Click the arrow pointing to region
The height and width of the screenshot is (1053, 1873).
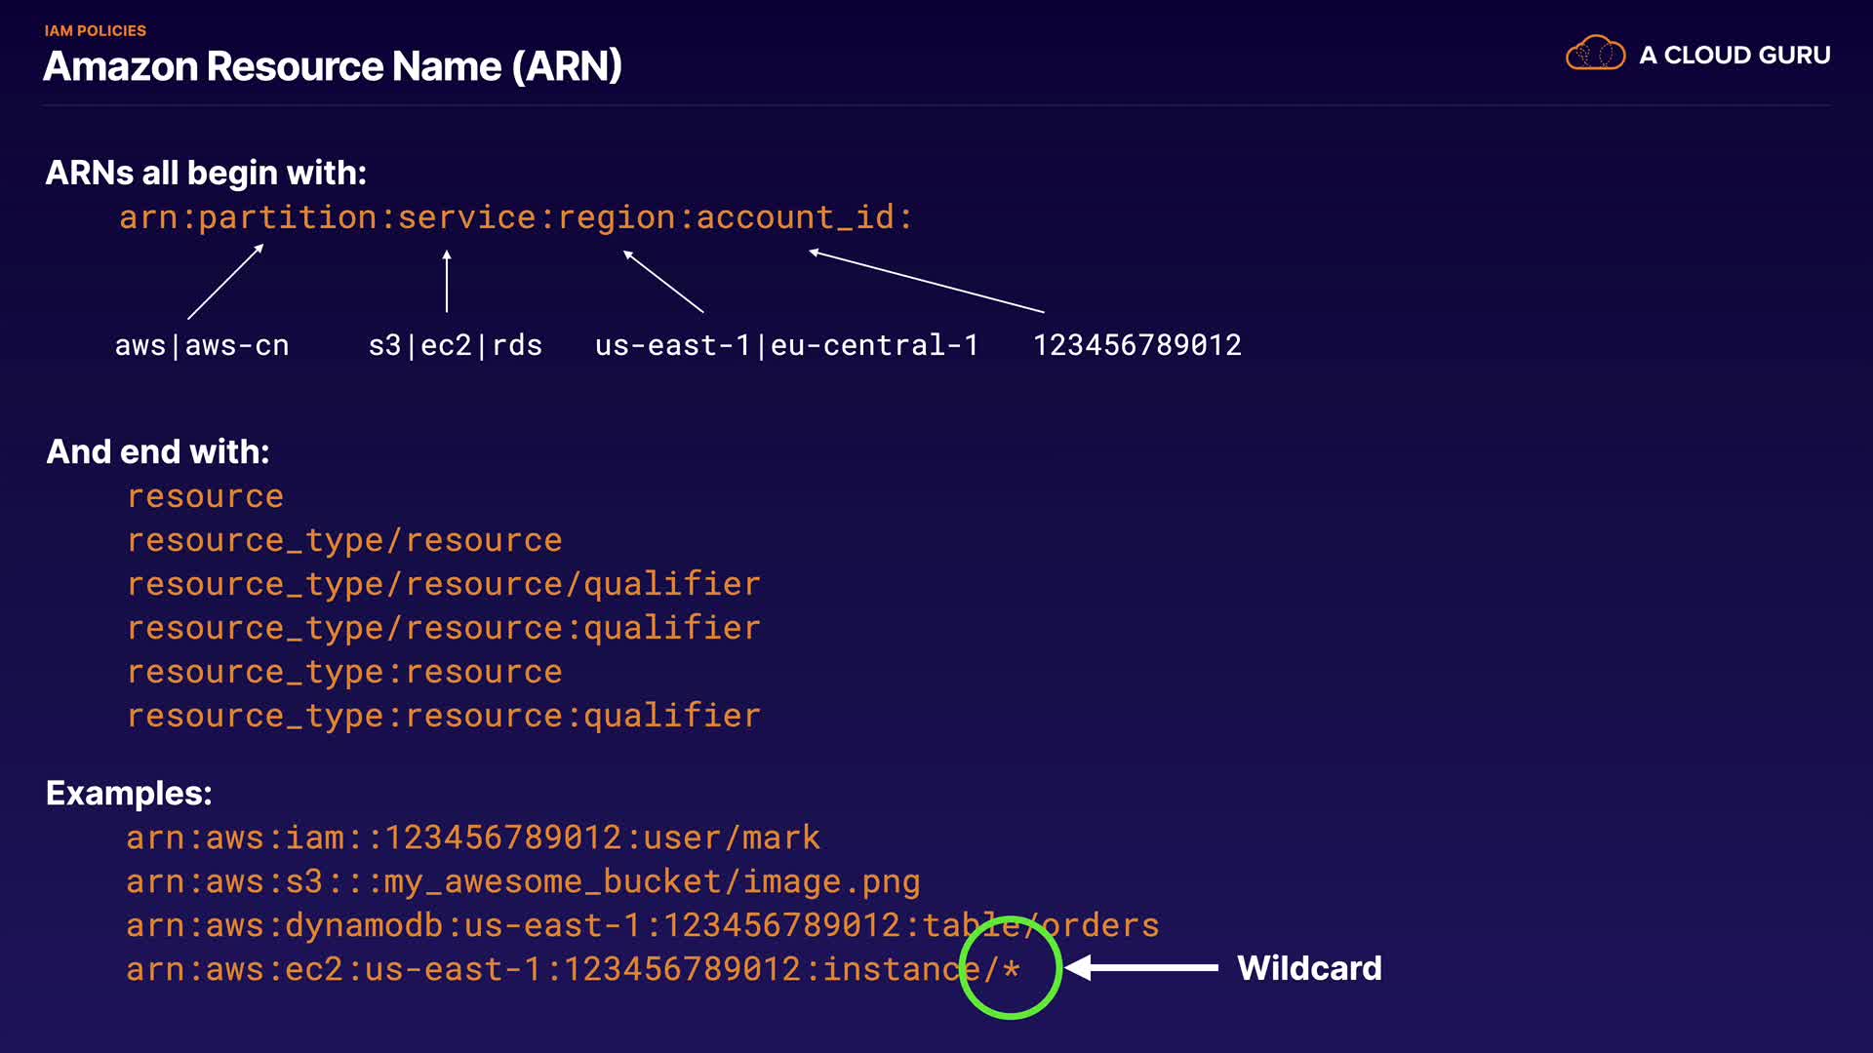(x=663, y=282)
